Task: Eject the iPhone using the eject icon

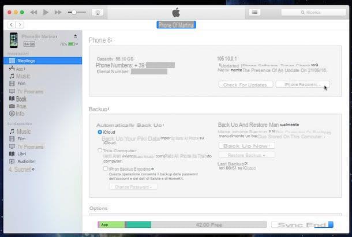Action: click(x=76, y=36)
